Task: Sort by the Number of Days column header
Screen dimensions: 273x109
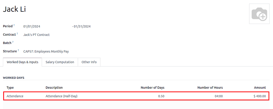Action: pyautogui.click(x=152, y=87)
